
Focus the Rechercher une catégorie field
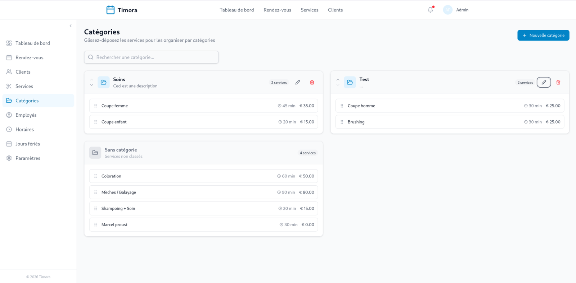tap(151, 57)
